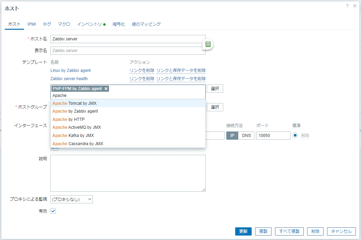361x240 pixels.
Task: Click the ポート field showing 10050
Action: (274, 136)
